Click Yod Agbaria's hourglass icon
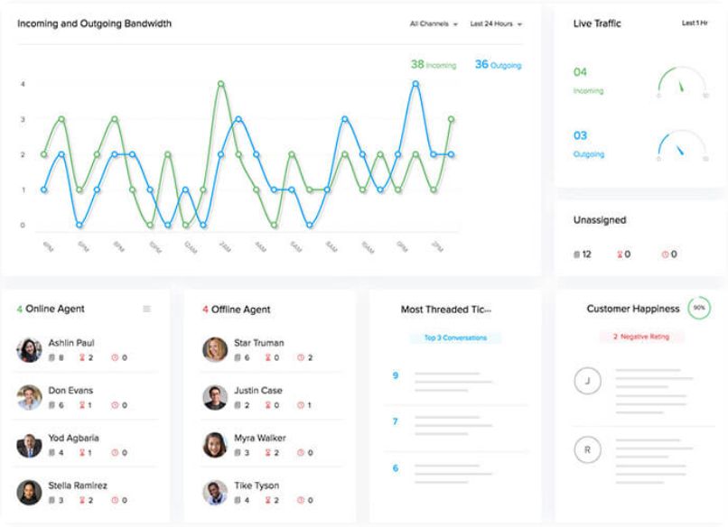The width and height of the screenshot is (728, 527). (82, 452)
